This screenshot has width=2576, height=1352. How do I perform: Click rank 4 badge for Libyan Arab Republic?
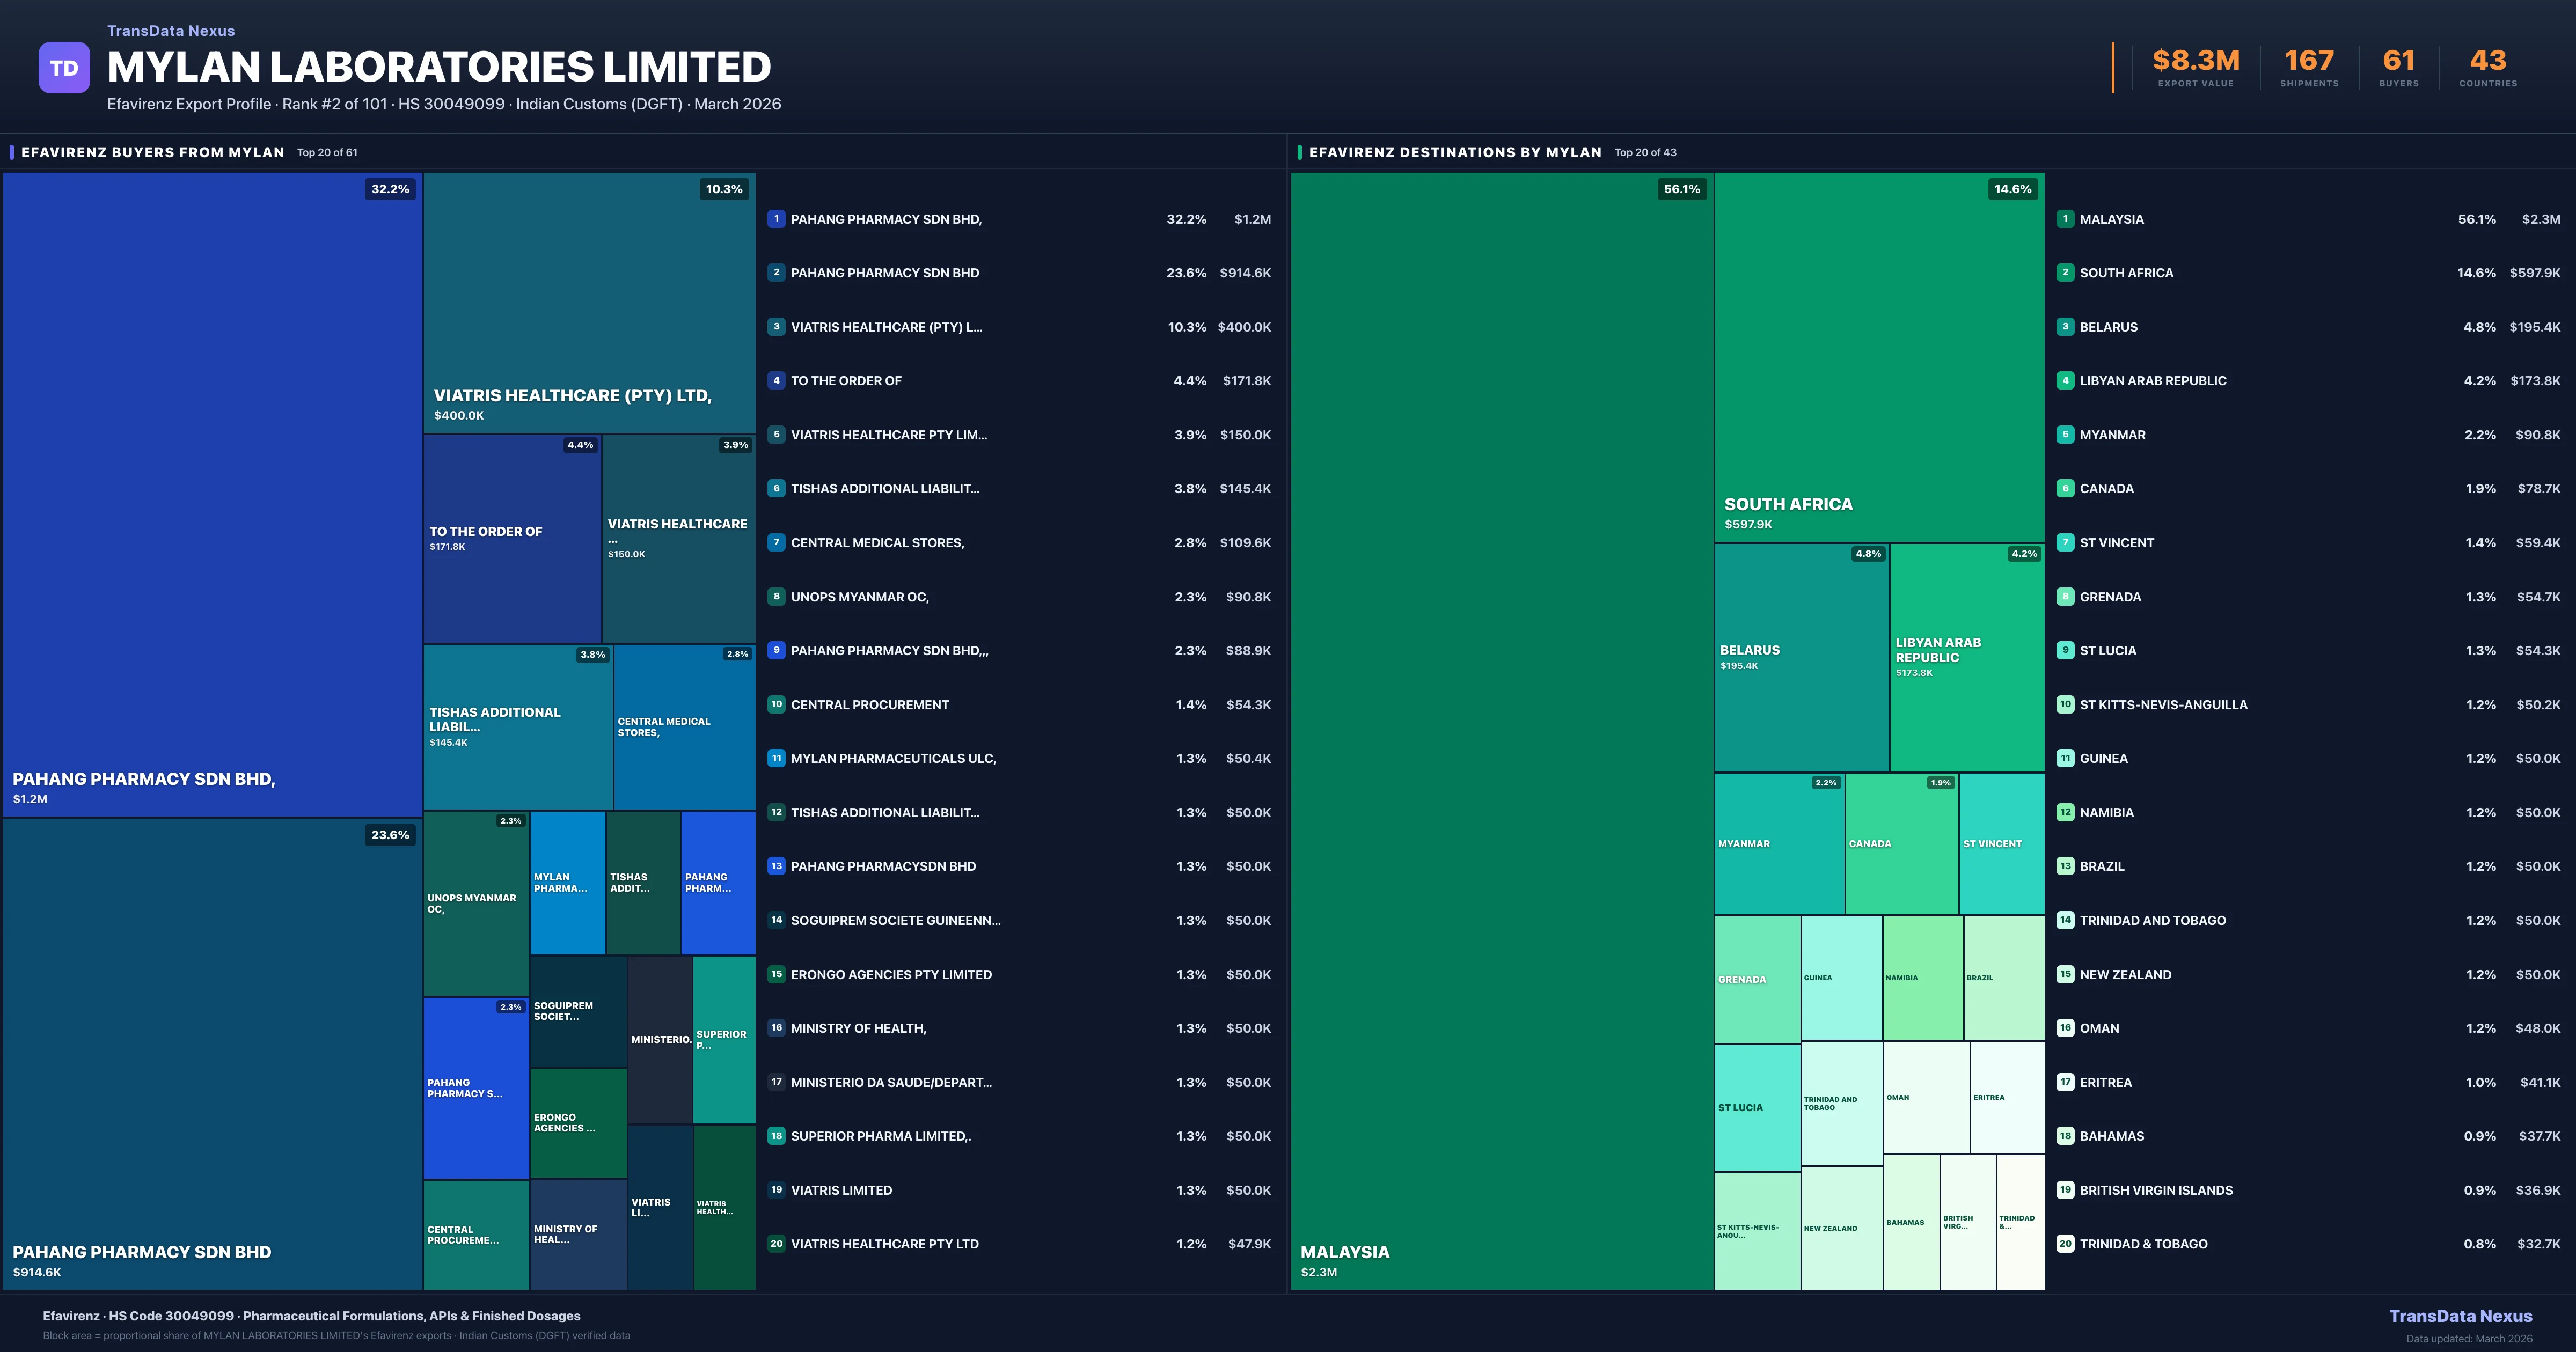click(x=2065, y=381)
